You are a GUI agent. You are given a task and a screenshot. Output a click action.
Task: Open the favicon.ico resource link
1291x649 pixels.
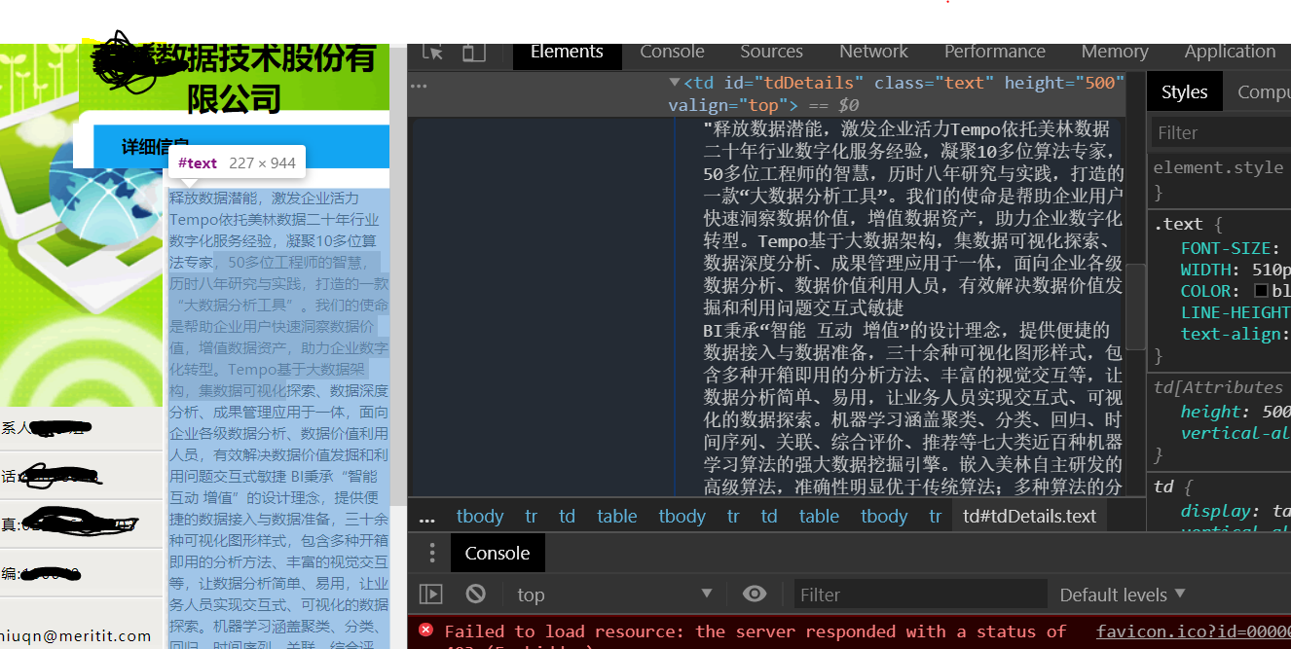(1193, 632)
